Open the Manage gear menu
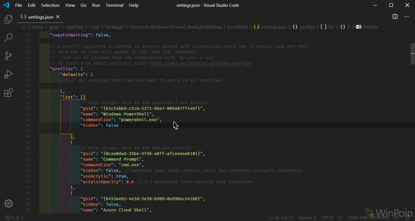 coord(8,203)
